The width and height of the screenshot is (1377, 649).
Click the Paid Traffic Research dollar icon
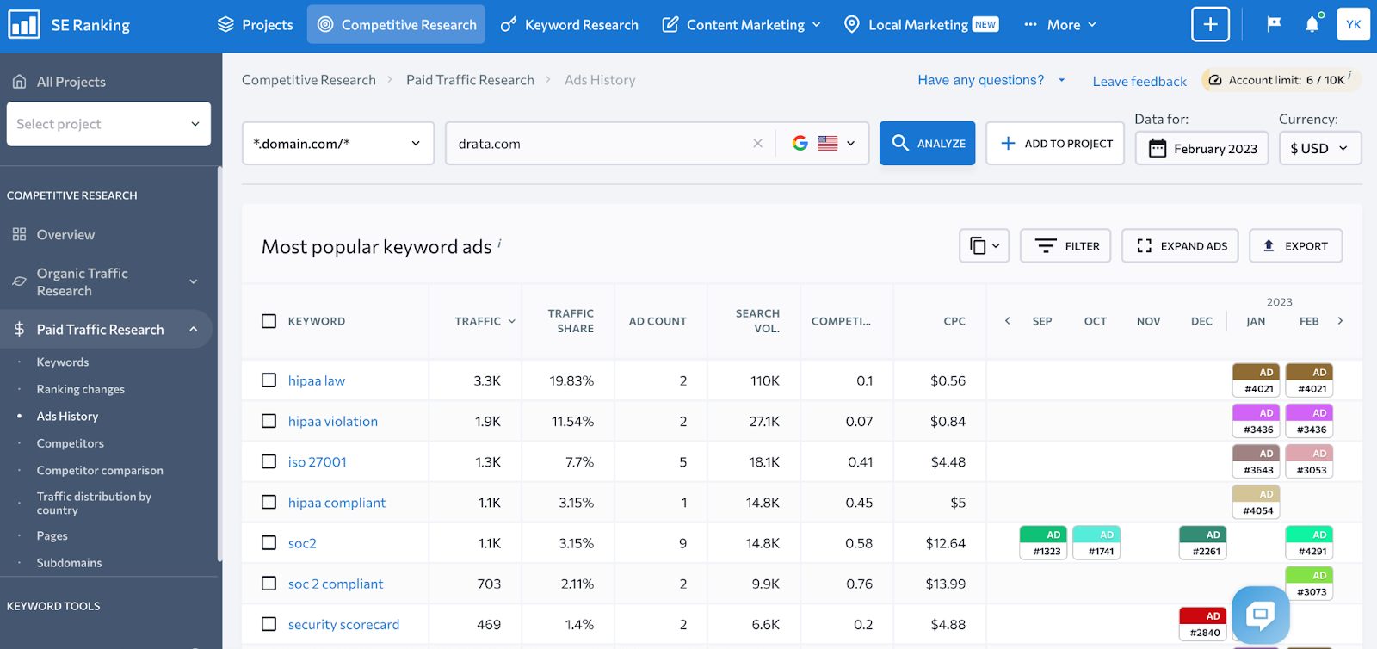click(19, 329)
